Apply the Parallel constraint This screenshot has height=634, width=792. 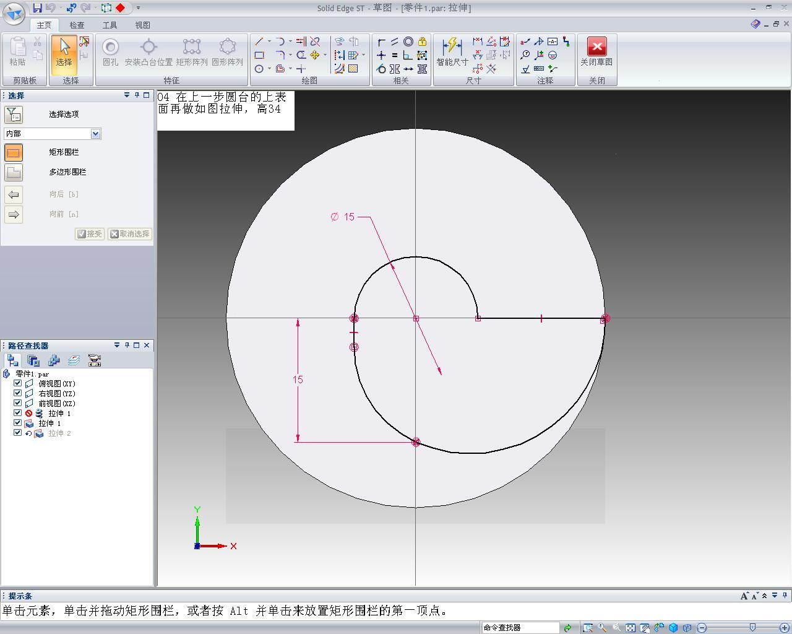(x=395, y=41)
